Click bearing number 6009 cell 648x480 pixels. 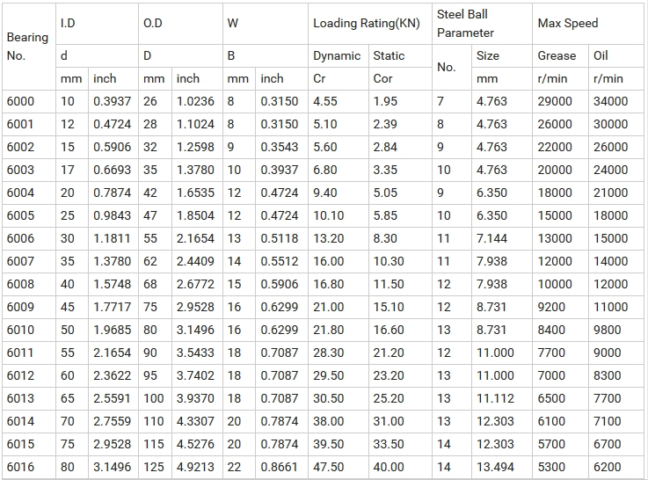tap(29, 307)
